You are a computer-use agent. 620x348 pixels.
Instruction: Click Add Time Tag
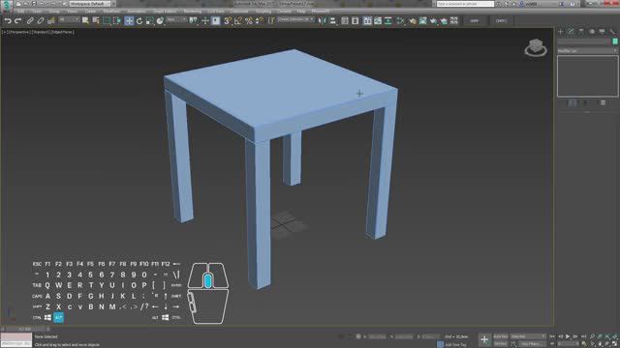click(x=454, y=344)
